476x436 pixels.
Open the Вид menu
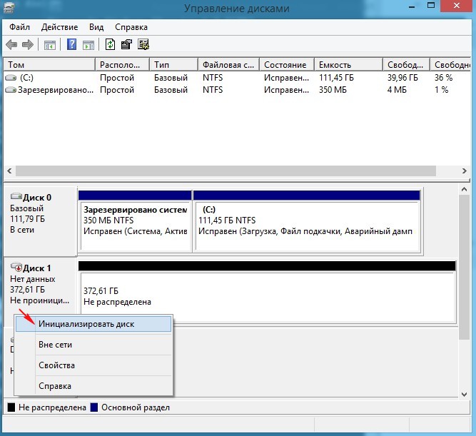96,27
